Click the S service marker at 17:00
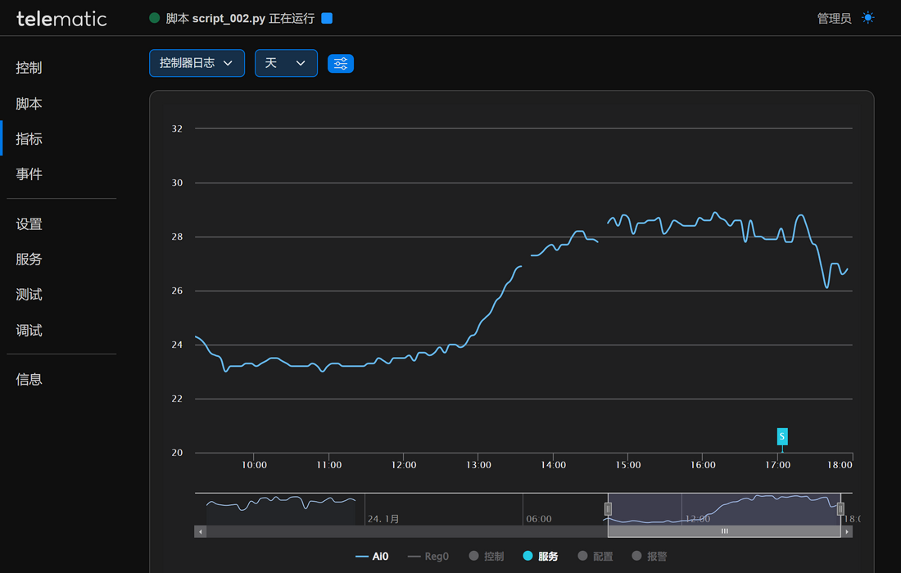This screenshot has width=901, height=573. coord(782,436)
